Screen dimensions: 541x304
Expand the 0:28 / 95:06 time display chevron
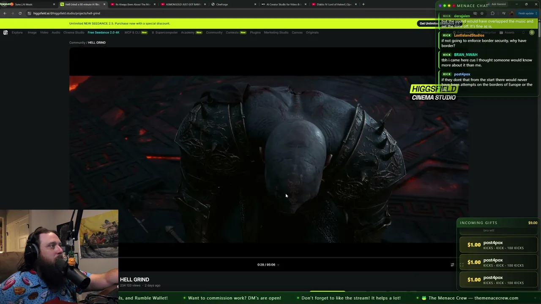tap(278, 265)
